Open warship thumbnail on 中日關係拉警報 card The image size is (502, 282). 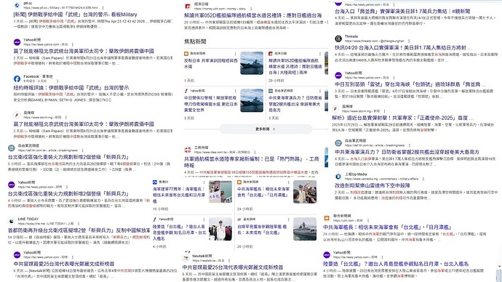(252, 100)
